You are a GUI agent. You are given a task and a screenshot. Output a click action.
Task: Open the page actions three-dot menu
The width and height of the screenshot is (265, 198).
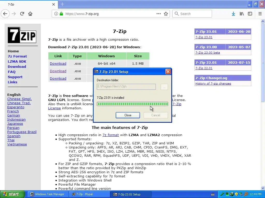[159, 14]
